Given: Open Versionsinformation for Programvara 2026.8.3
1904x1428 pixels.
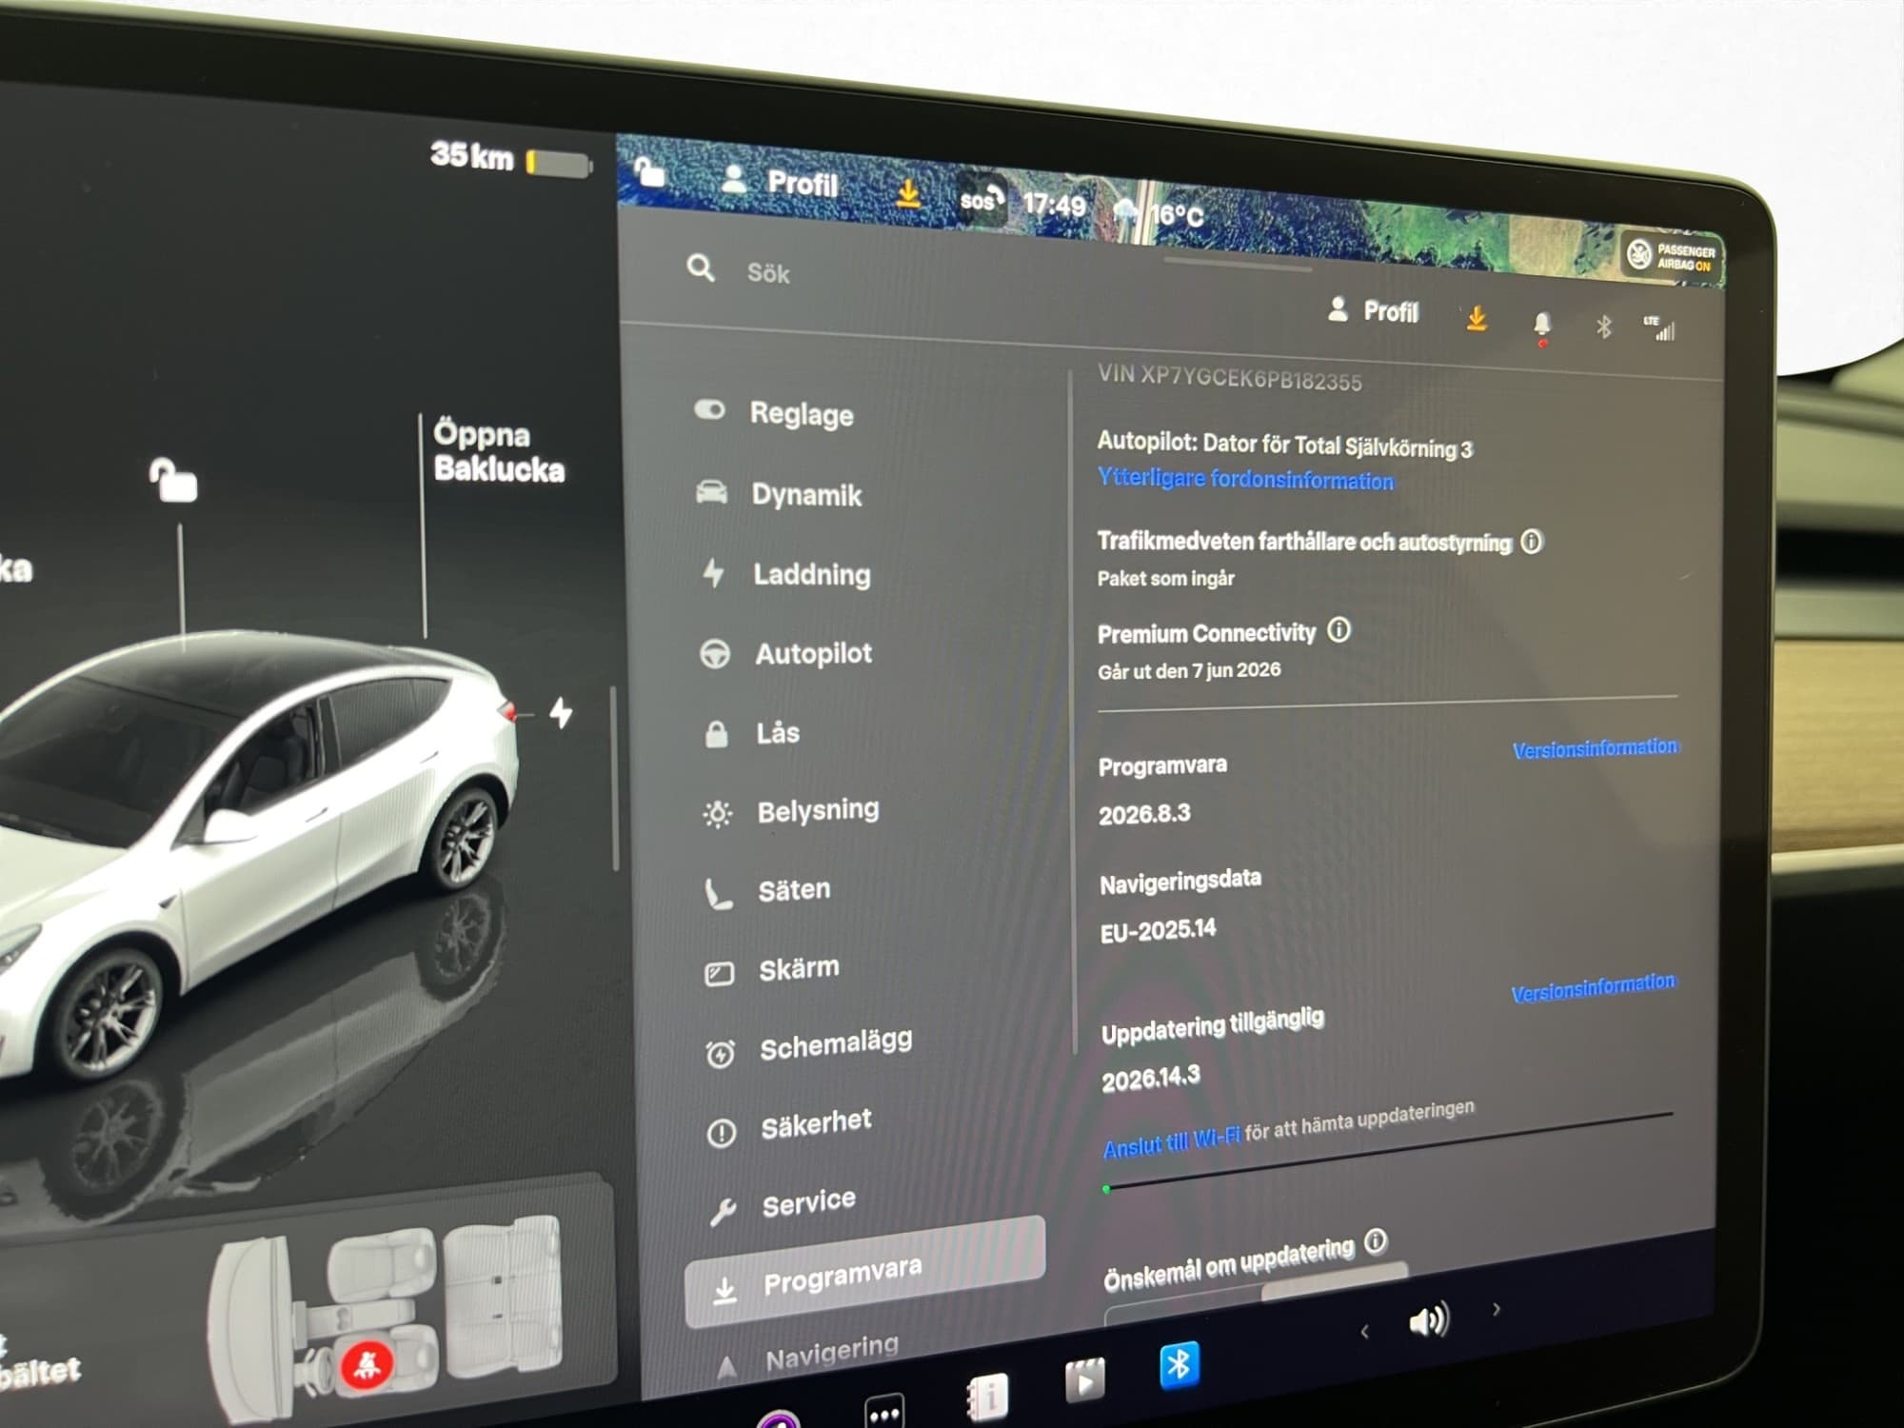Looking at the screenshot, I should [x=1595, y=748].
